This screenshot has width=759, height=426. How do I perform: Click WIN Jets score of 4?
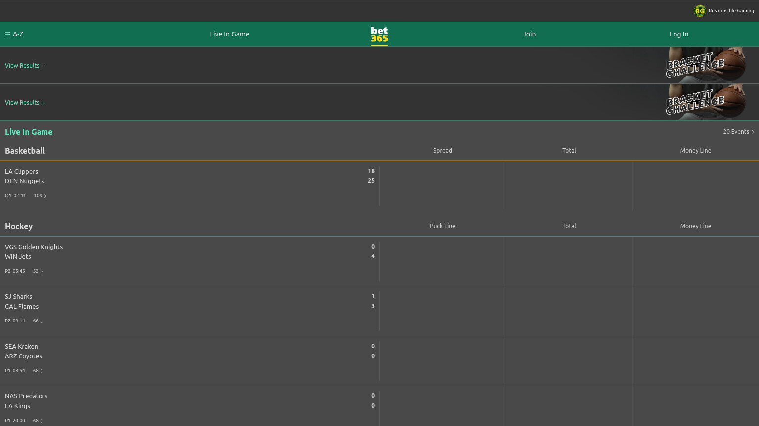(373, 256)
